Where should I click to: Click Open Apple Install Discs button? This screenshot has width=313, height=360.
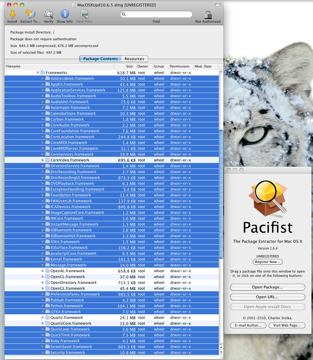tap(268, 307)
